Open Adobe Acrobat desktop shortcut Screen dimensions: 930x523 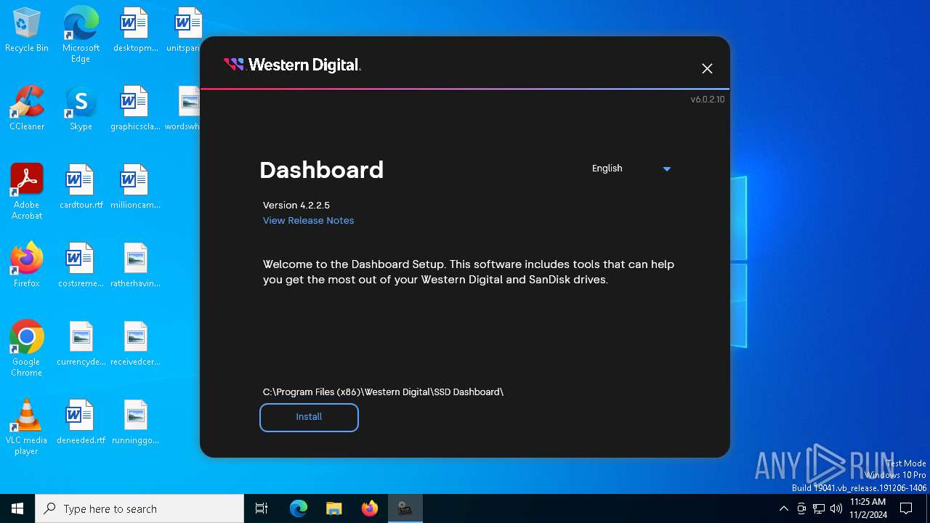(27, 192)
